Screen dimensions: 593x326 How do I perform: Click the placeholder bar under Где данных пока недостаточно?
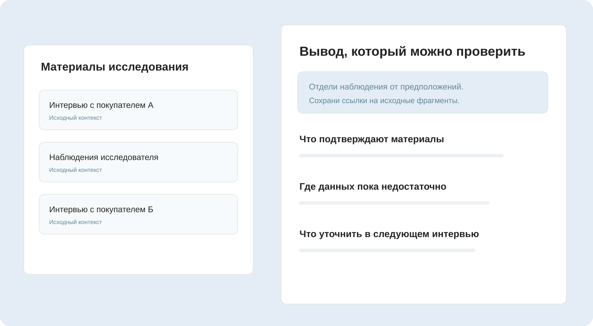pyautogui.click(x=394, y=203)
